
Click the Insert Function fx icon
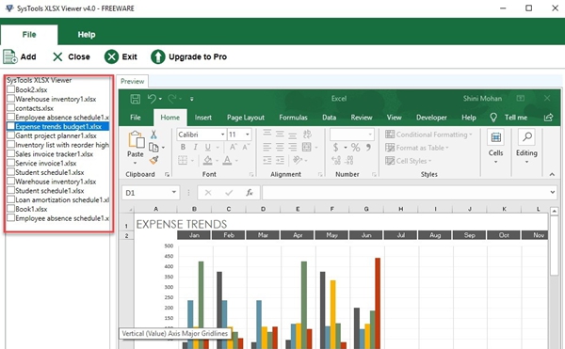pyautogui.click(x=250, y=193)
